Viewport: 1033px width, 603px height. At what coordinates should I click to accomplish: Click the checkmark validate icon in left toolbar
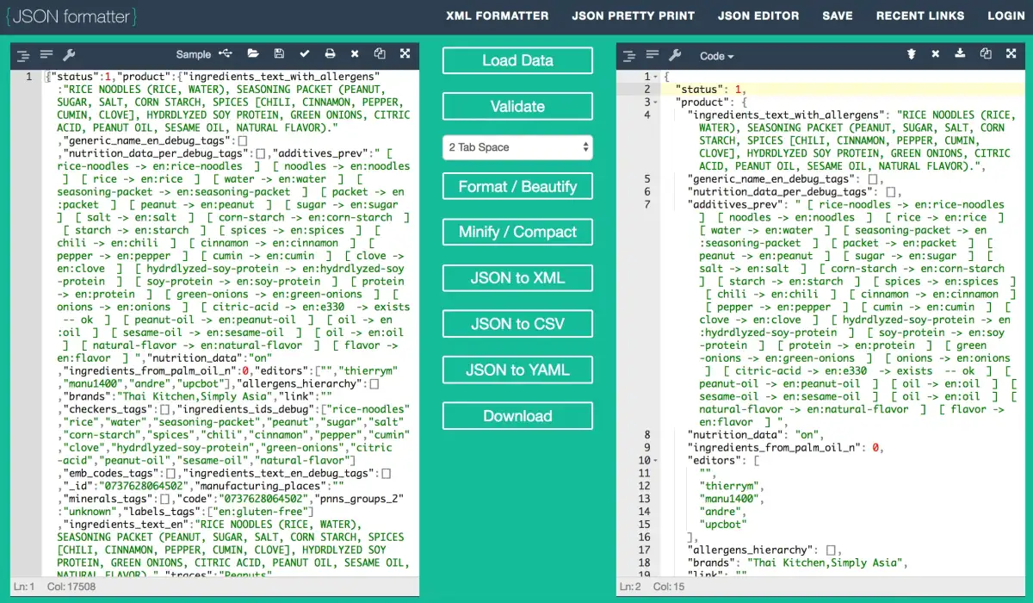(x=304, y=54)
